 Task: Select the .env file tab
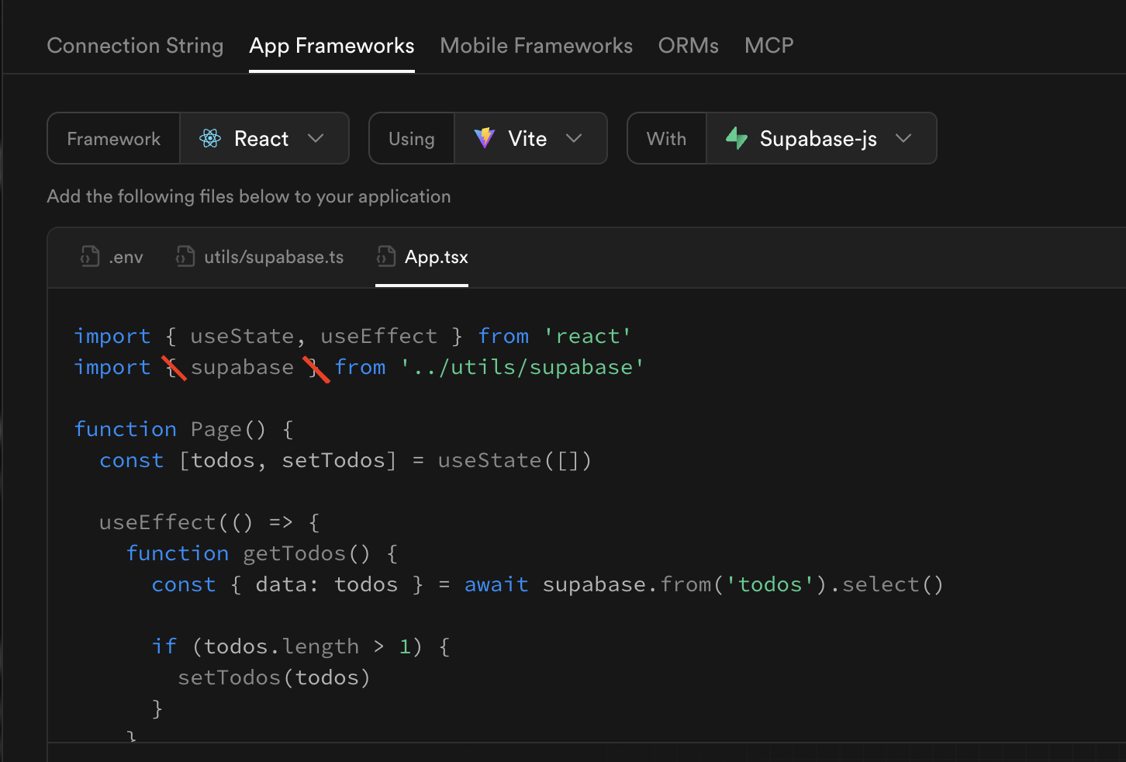click(x=124, y=256)
